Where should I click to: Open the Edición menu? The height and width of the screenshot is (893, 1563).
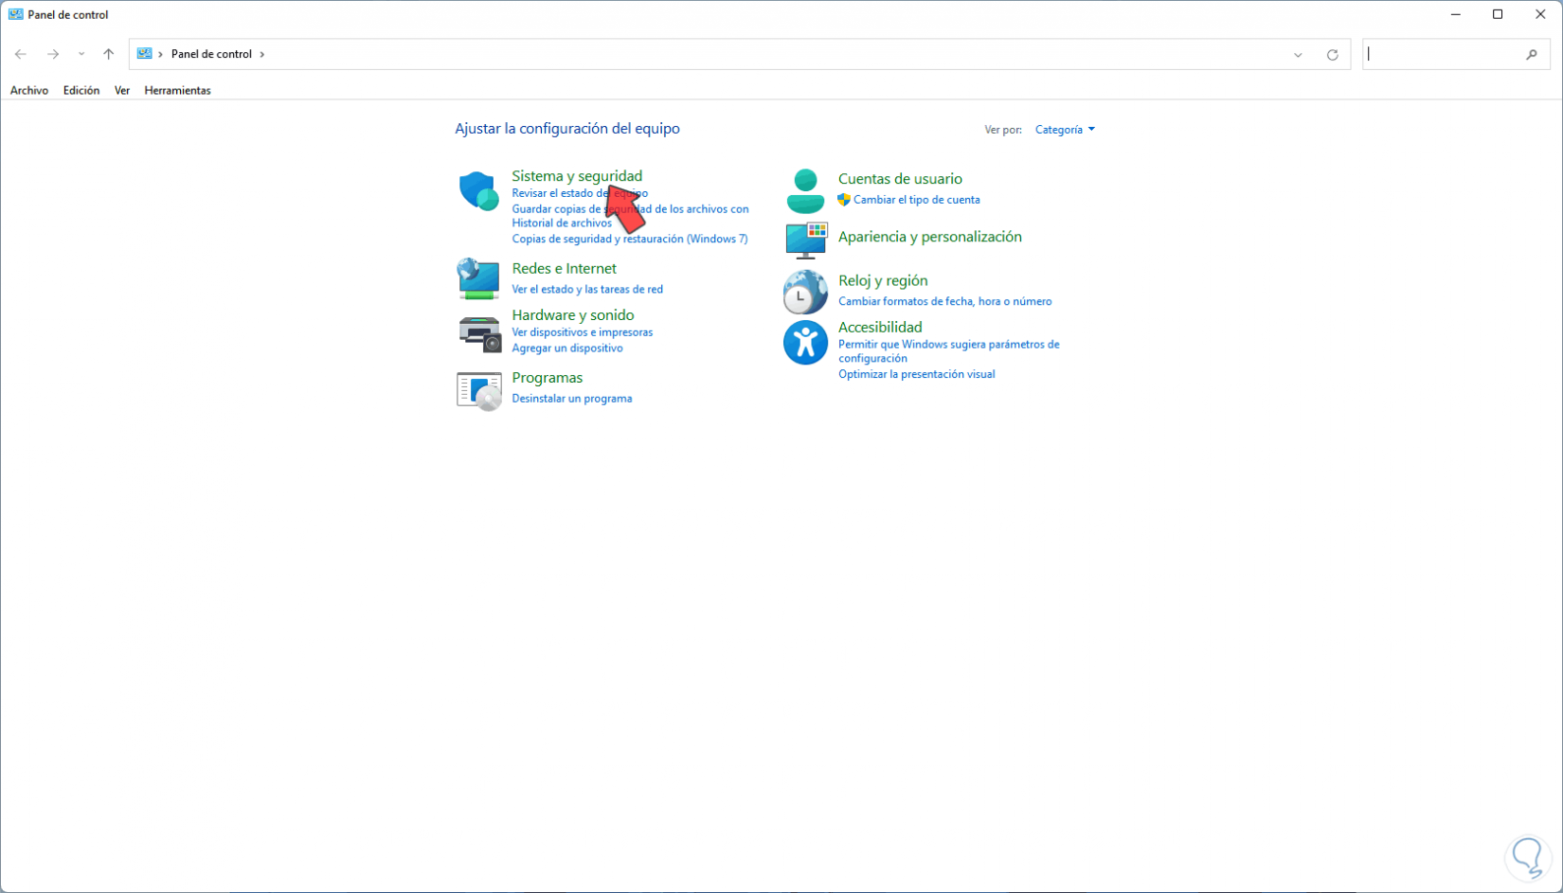click(81, 91)
